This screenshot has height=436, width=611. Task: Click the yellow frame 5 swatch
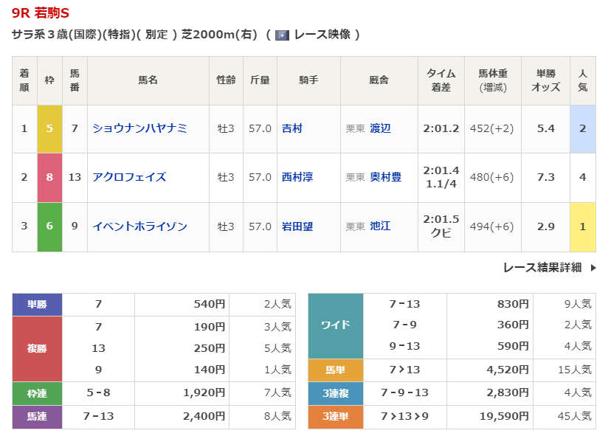[x=49, y=128]
